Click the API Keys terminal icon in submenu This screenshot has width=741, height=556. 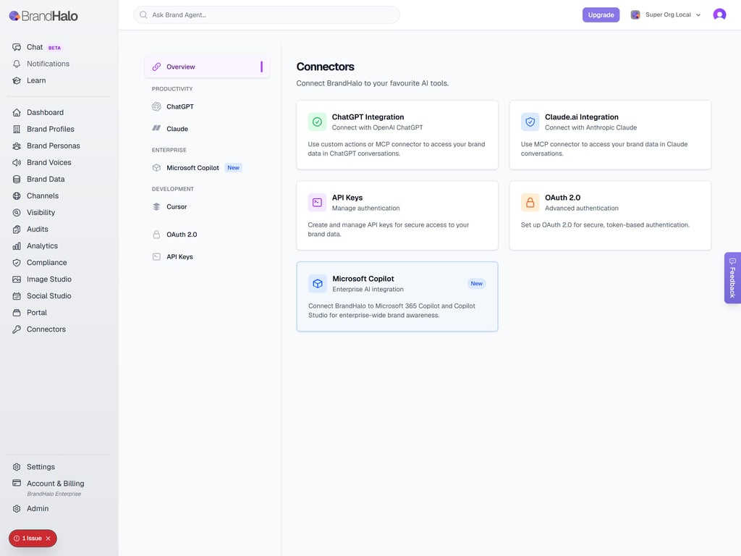coord(156,257)
